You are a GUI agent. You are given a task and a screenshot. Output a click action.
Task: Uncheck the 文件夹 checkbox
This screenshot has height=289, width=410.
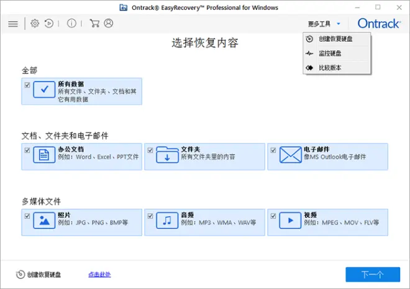150,150
